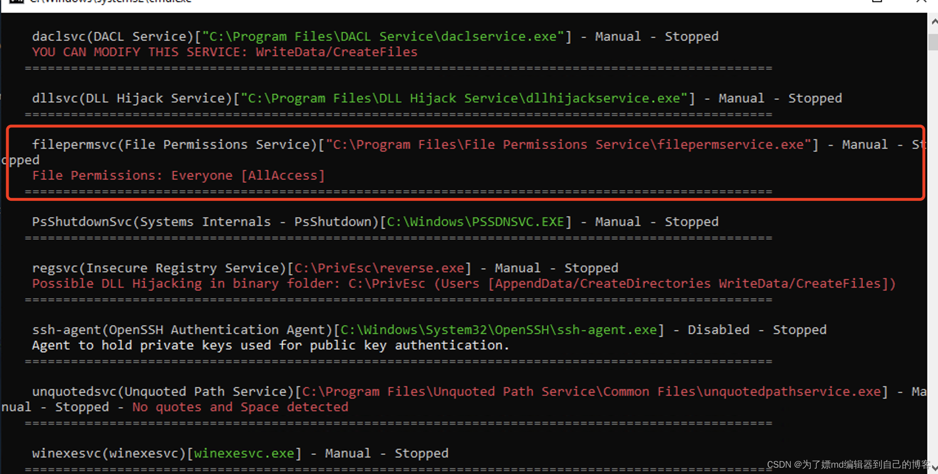Click the 'YOU CAN MODIFY THIS SERVICE' warning

(x=224, y=52)
